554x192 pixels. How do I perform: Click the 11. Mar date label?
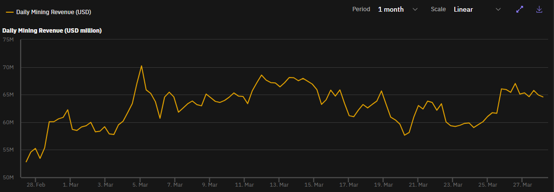point(244,185)
